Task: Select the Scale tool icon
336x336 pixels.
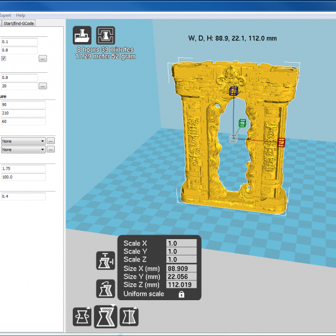Action: 105,316
